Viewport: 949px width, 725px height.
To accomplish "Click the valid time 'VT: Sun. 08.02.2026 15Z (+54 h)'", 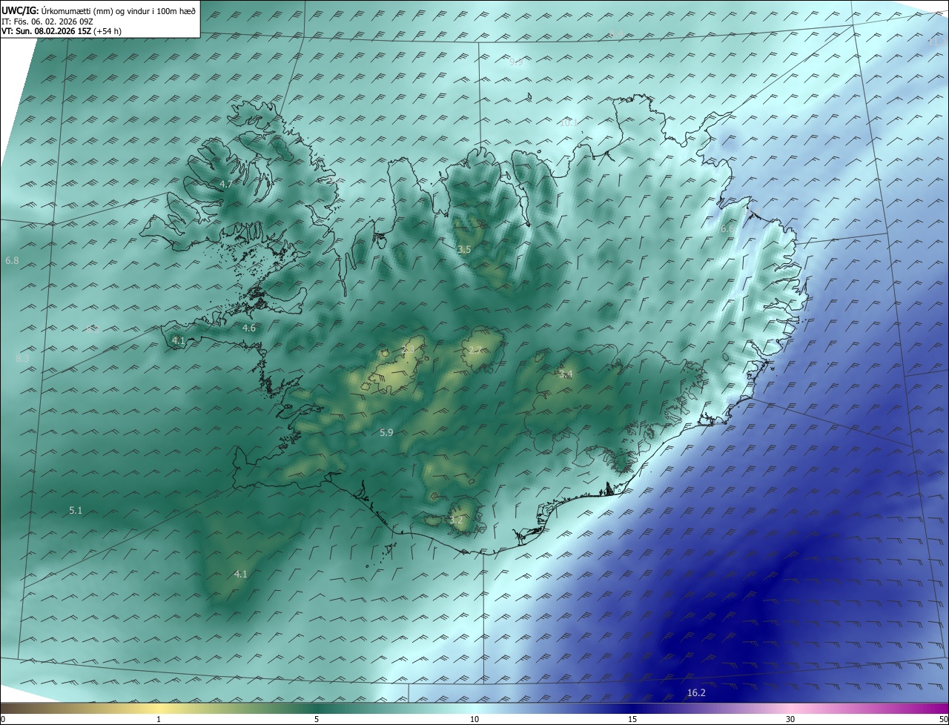I will tap(62, 31).
